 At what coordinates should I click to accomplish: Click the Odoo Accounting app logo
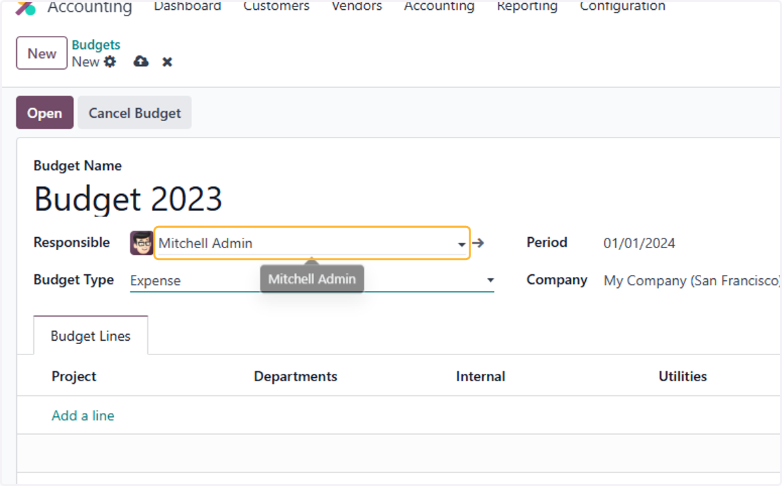tap(26, 8)
